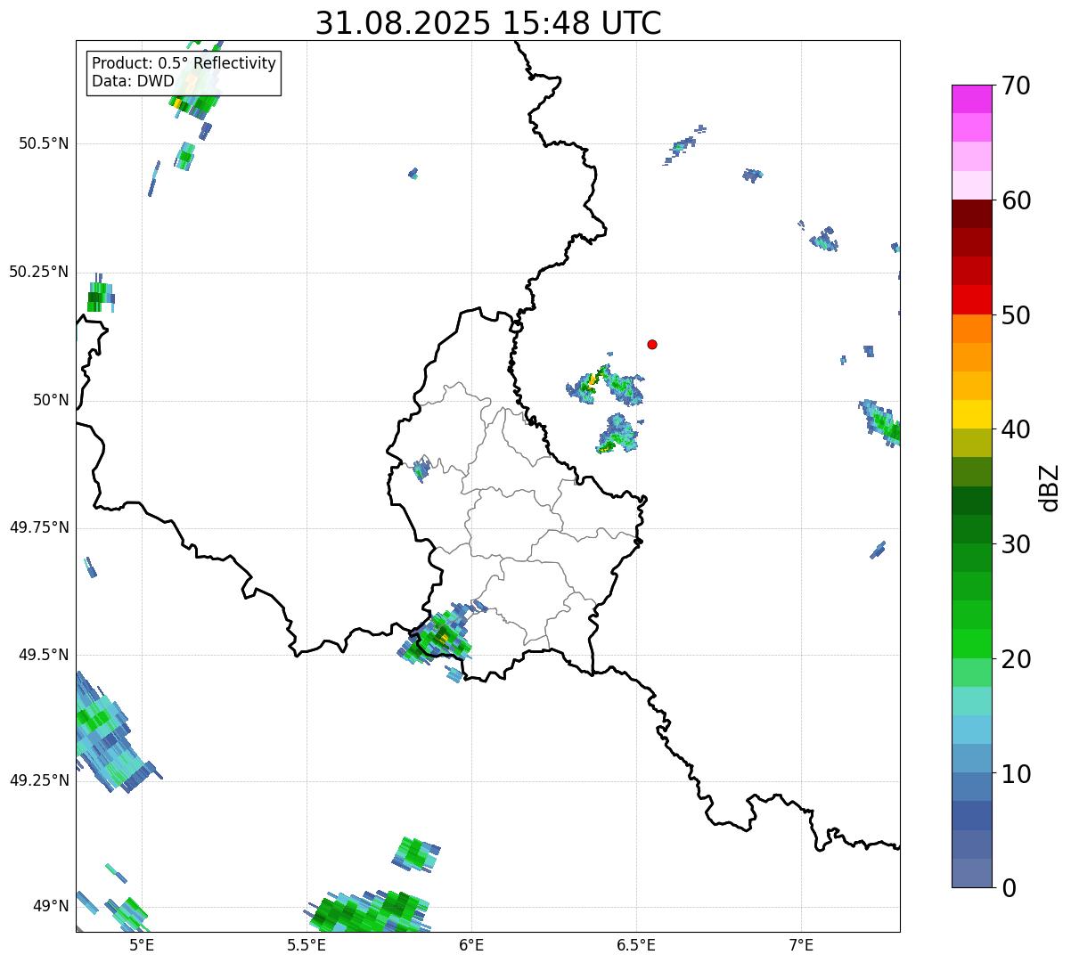This screenshot has height=963, width=1071.
Task: Click the blue colorbar segment just below 10
Action: pos(972,787)
